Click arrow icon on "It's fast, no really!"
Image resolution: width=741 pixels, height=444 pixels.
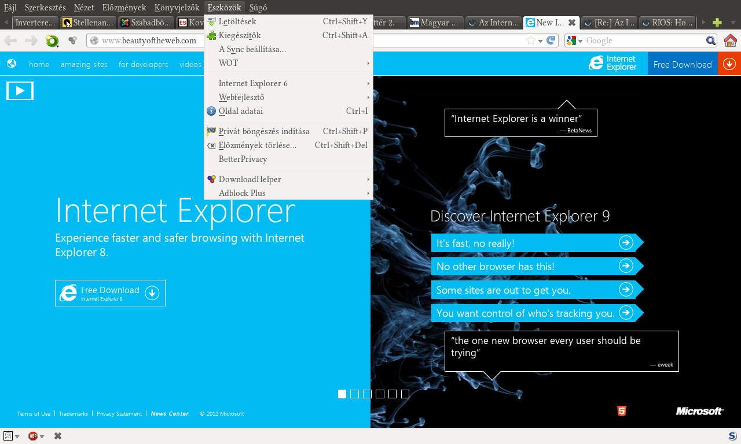click(x=626, y=243)
